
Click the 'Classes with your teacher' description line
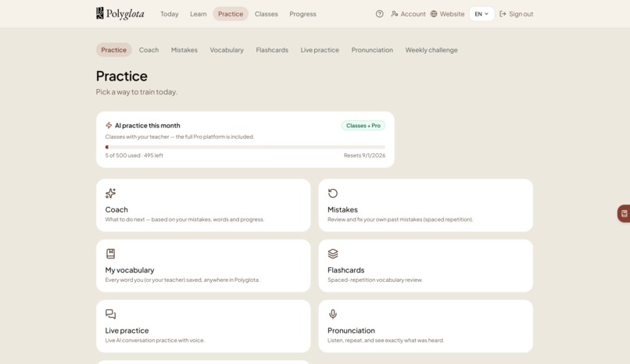point(179,137)
